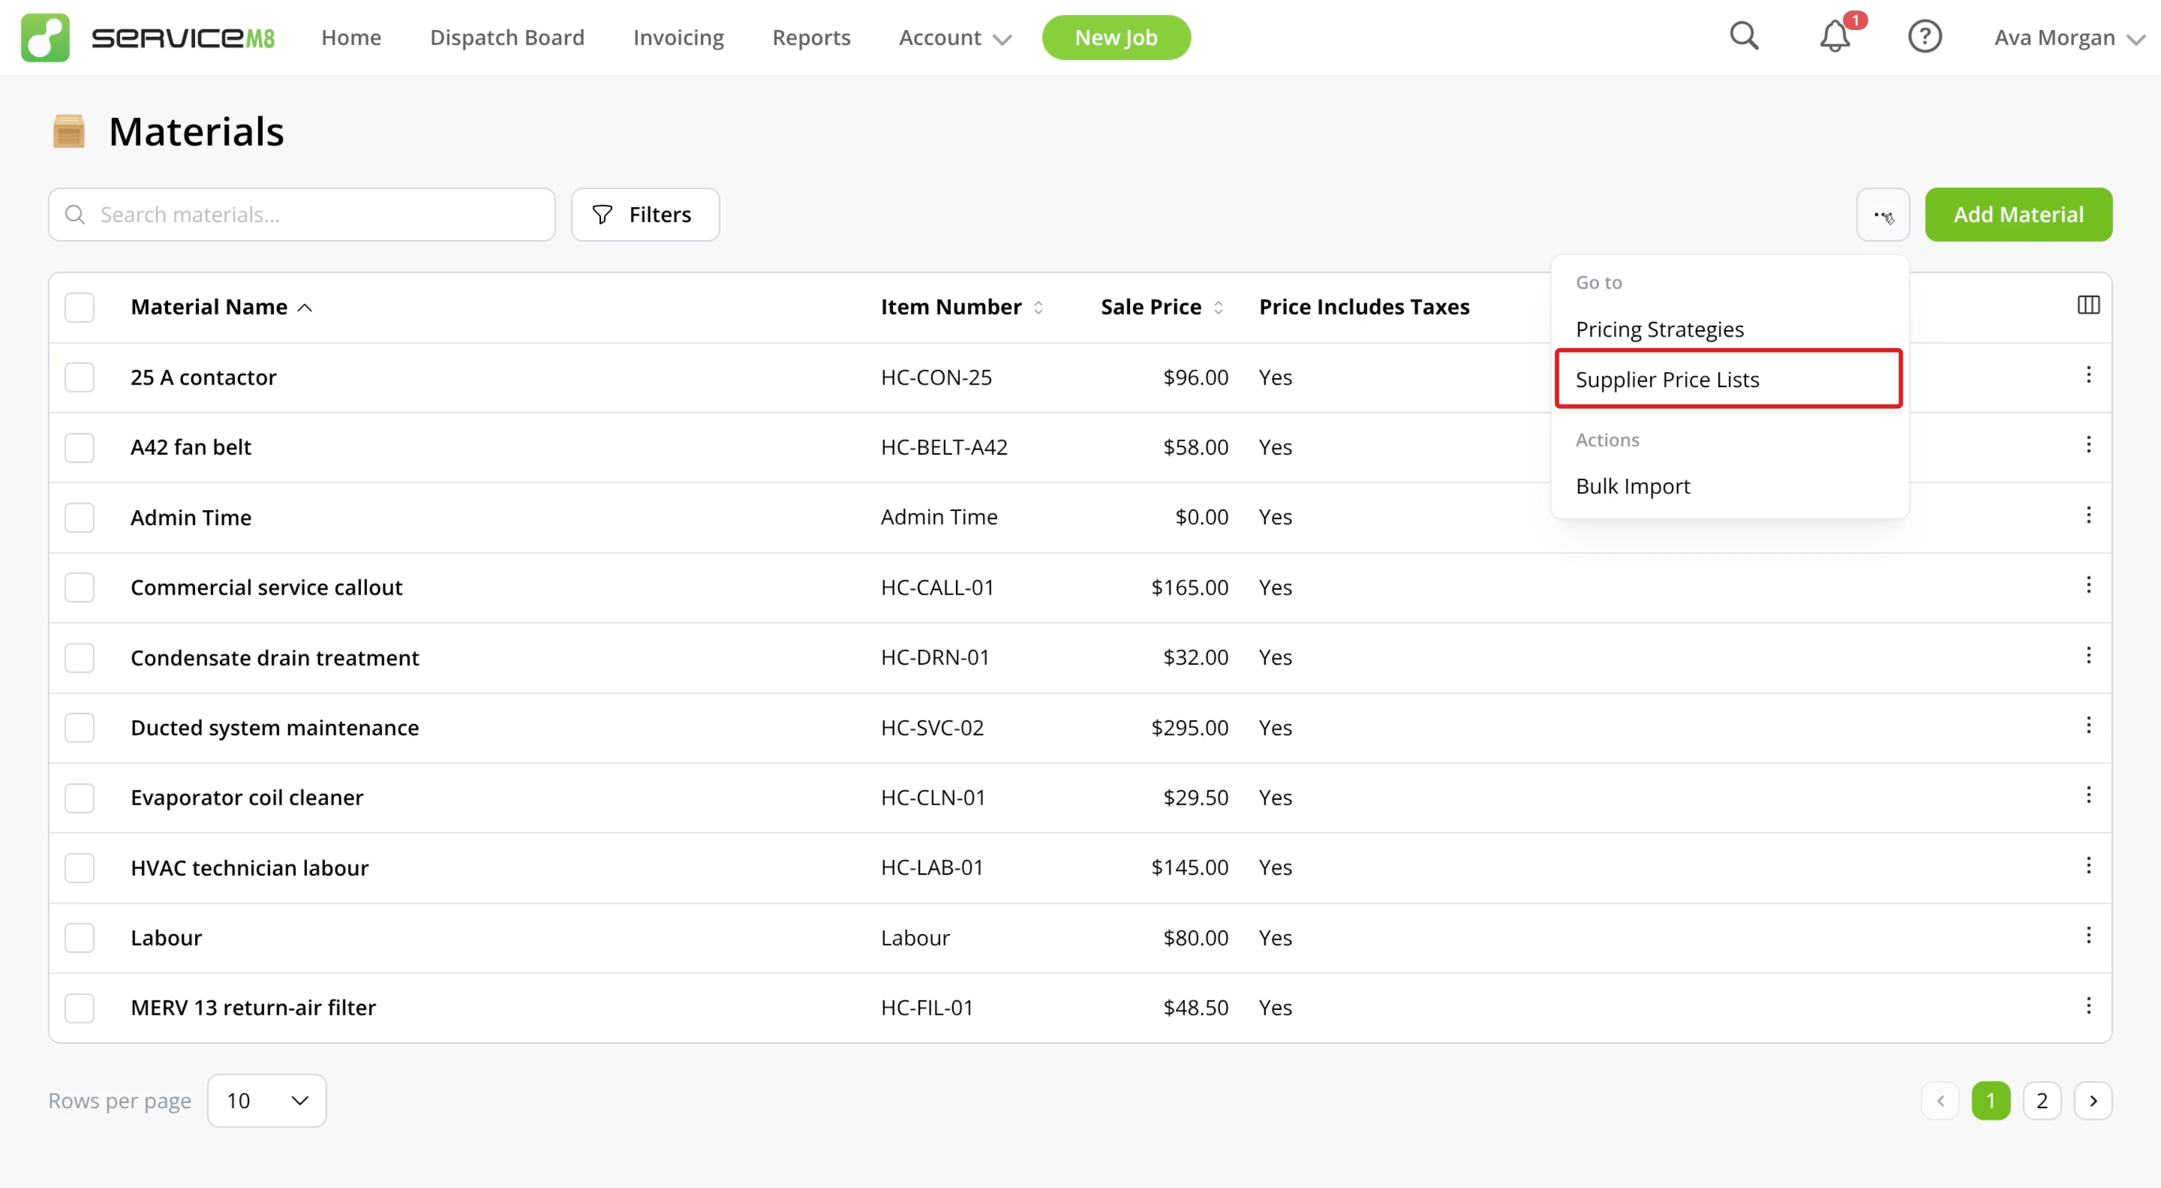Open the notifications bell icon
This screenshot has height=1188, width=2161.
[1835, 37]
